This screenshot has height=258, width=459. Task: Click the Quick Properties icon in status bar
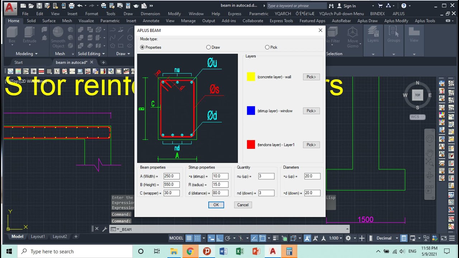click(404, 238)
